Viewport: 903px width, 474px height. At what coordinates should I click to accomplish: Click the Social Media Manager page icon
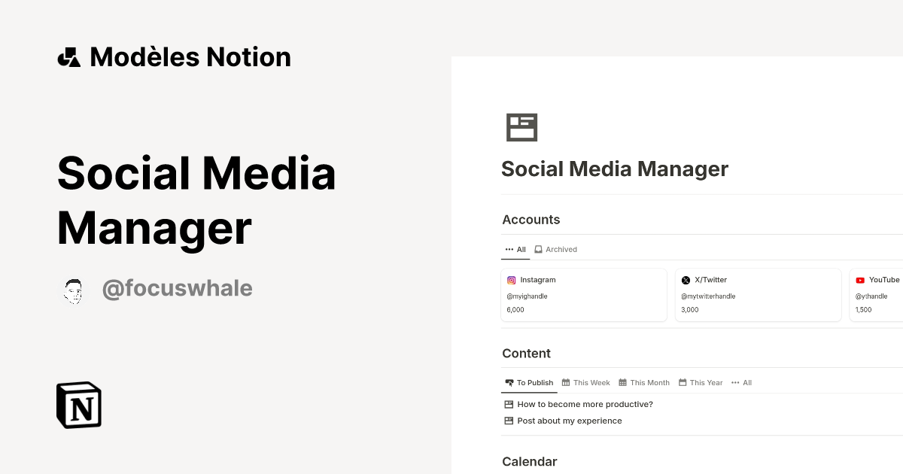[x=522, y=126]
